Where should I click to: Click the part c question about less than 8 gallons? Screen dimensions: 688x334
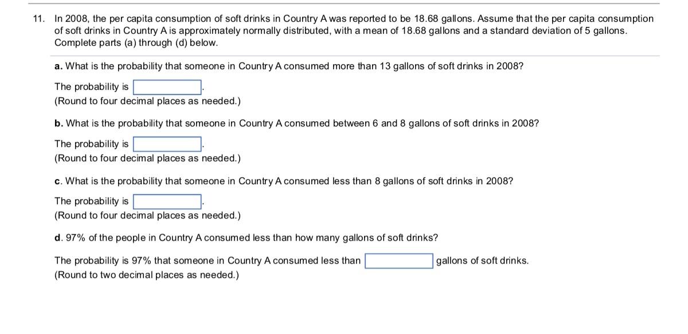[281, 181]
